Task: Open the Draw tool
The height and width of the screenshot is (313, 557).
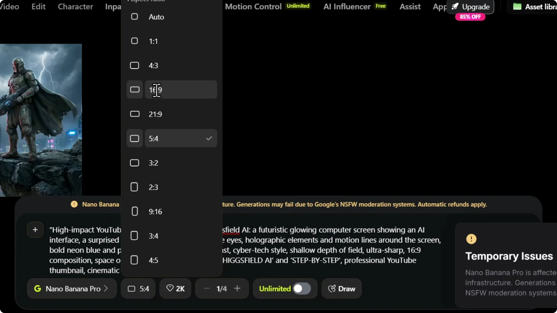Action: pos(341,288)
